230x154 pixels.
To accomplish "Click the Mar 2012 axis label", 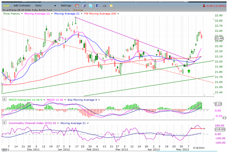I will (x=122, y=149).
